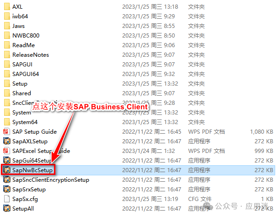Image resolution: width=277 pixels, height=217 pixels.
Task: Click the date 2023/1/25 周三 8:50 of NWBC800
Action: (x=148, y=36)
